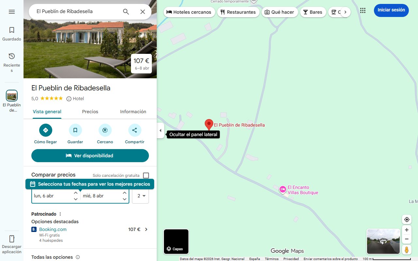418x261 pixels.
Task: Open the Capas layers switcher
Action: 176,242
